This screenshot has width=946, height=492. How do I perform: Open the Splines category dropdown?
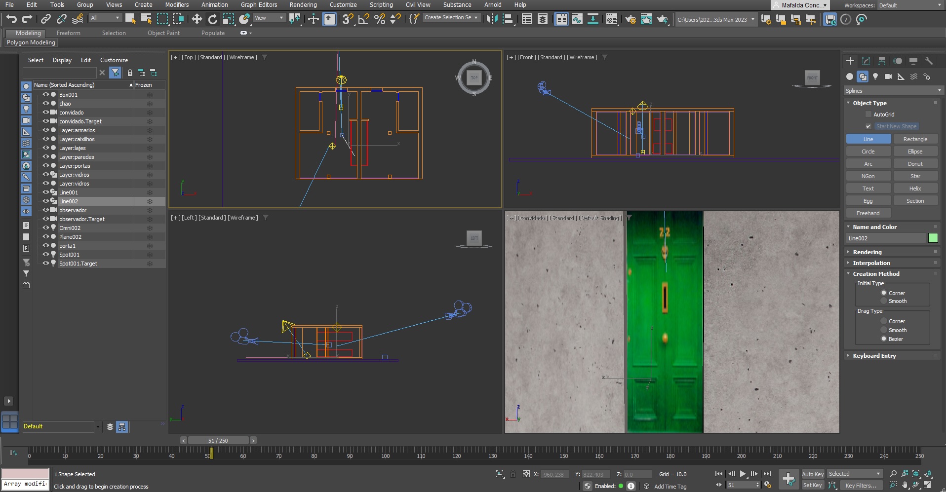(x=893, y=91)
